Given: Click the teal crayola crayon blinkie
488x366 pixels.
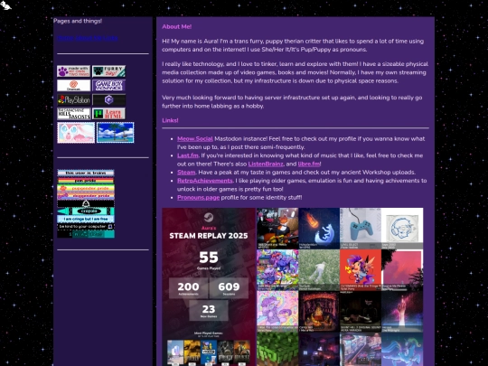Looking at the screenshot, I should (x=86, y=211).
